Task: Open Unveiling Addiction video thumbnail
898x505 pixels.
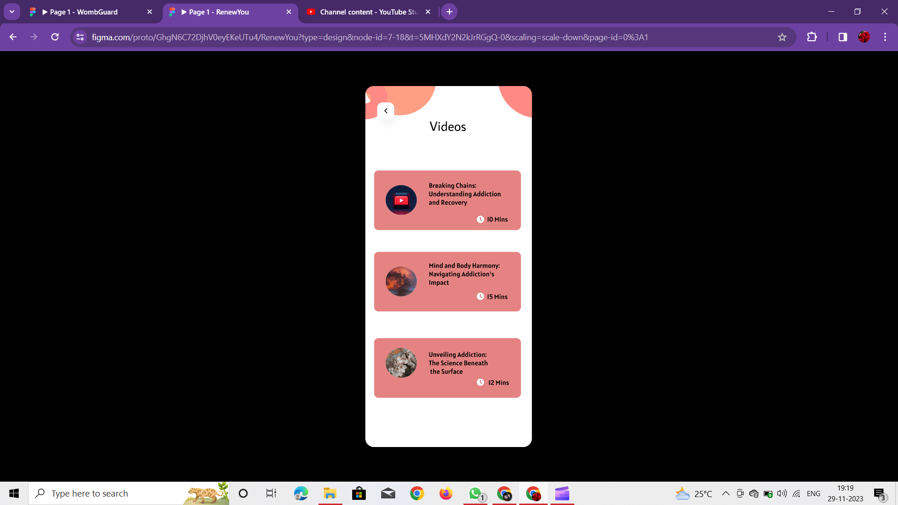Action: click(401, 363)
